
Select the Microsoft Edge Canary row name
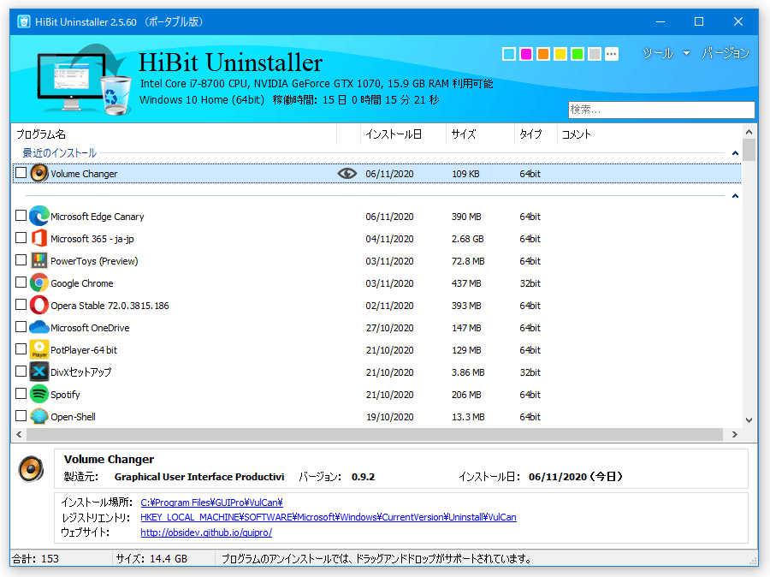point(98,217)
